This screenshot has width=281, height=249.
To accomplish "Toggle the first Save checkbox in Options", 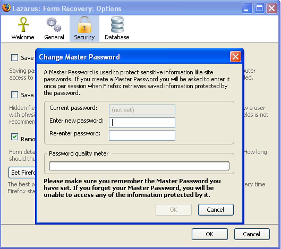I will pyautogui.click(x=15, y=58).
